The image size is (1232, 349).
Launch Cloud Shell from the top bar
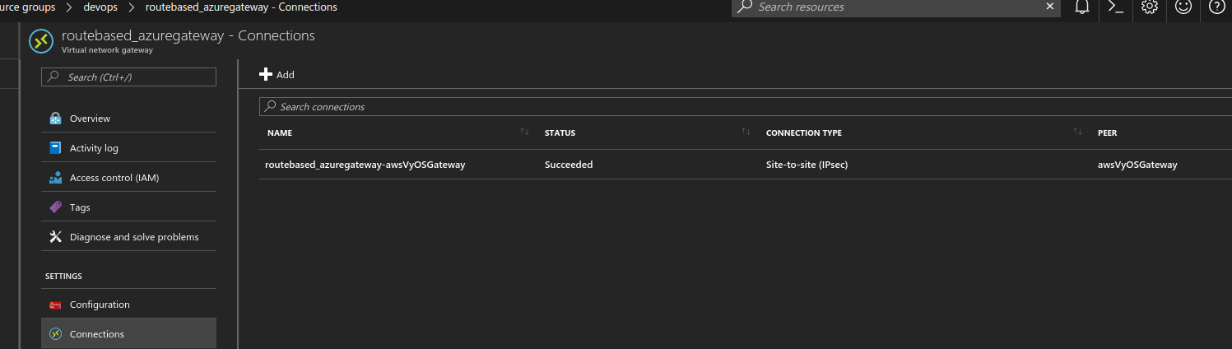point(1116,7)
